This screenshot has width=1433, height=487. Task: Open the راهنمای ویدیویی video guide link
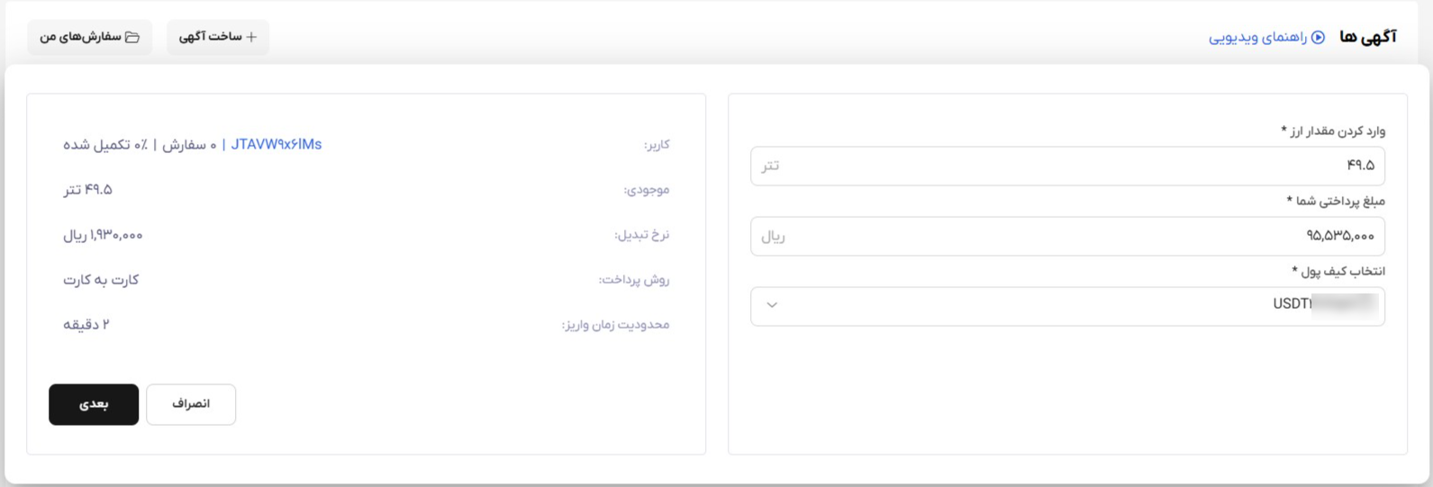tap(1267, 38)
